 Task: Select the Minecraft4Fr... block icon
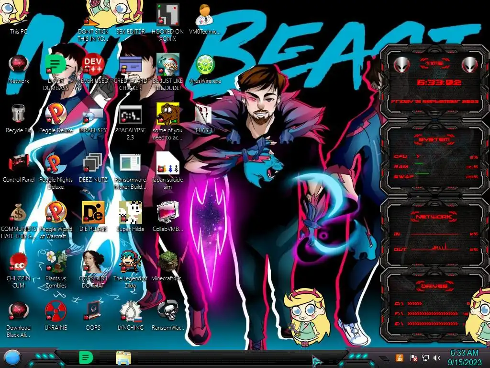(x=168, y=266)
